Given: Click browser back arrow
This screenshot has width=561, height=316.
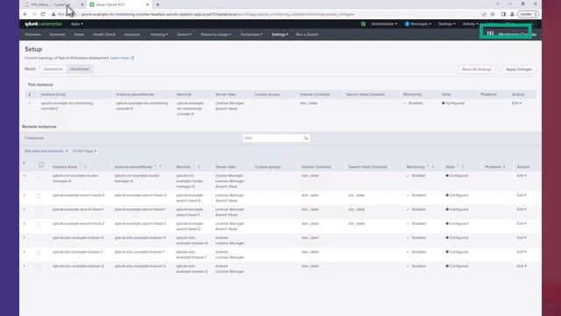Looking at the screenshot, I should pyautogui.click(x=25, y=14).
